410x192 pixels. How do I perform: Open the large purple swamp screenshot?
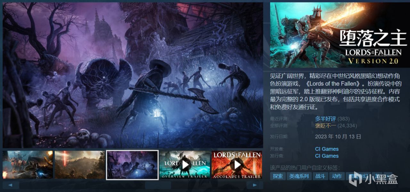click(133, 75)
